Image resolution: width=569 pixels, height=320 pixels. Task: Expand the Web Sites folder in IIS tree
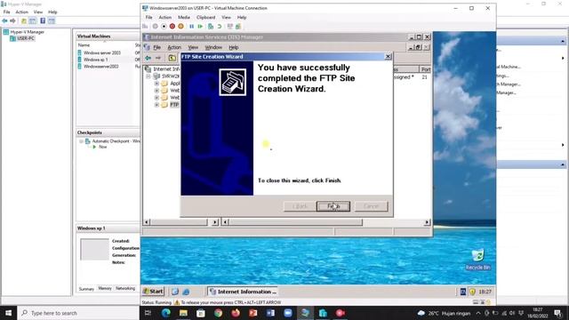[x=156, y=91]
